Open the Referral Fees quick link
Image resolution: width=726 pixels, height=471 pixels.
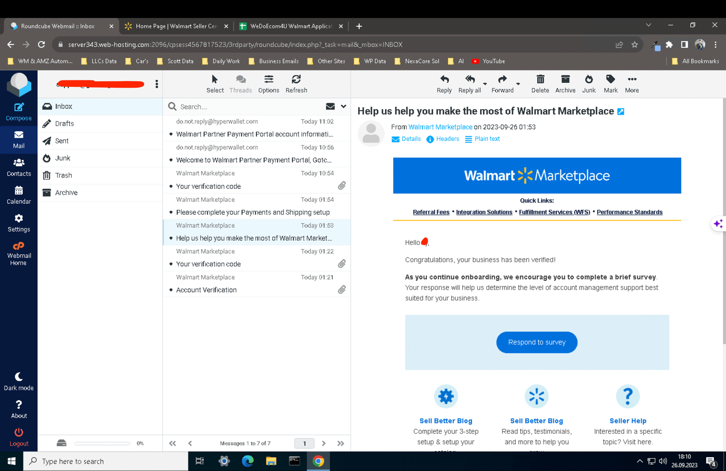click(x=431, y=212)
